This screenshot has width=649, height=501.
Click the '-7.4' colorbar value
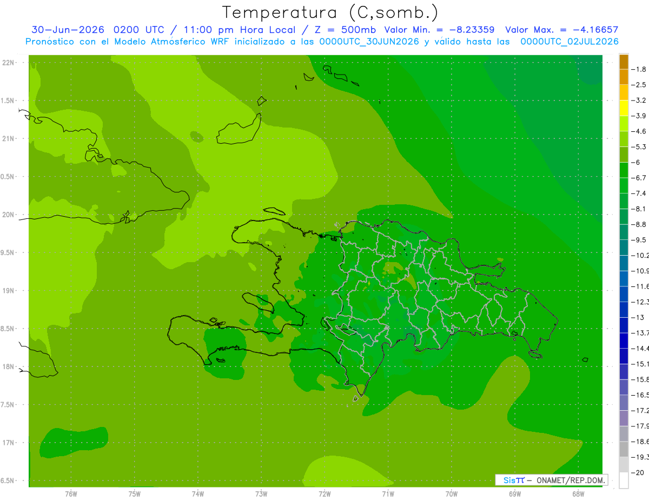(x=639, y=193)
